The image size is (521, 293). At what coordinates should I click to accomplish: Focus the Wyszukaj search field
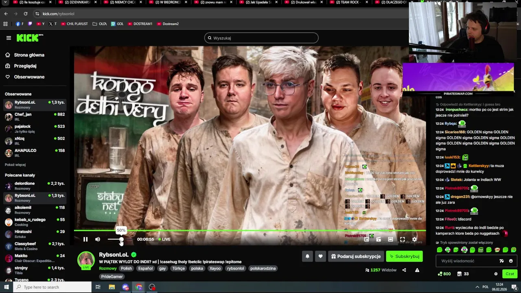(x=261, y=38)
